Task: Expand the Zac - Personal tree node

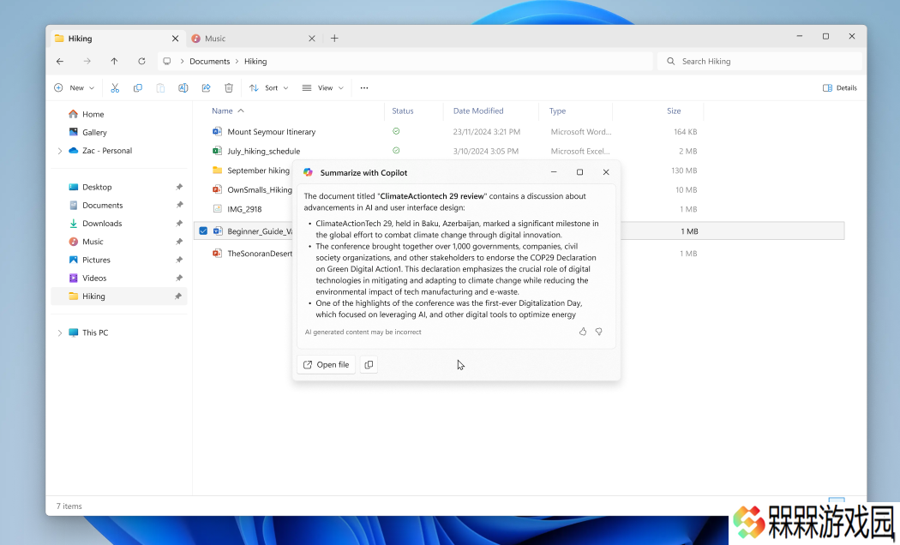Action: [60, 151]
